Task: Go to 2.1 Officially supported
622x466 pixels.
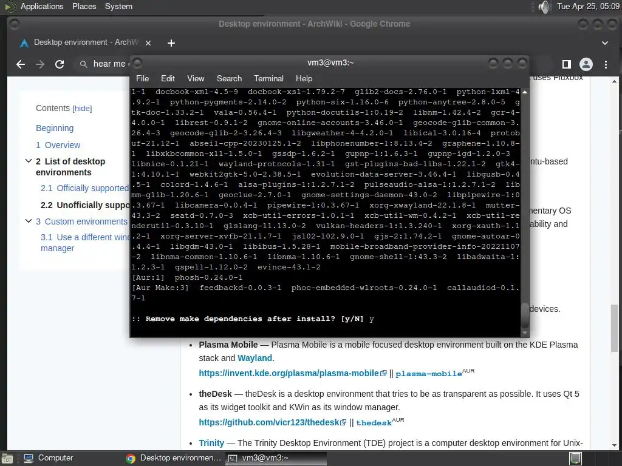Action: coord(85,188)
